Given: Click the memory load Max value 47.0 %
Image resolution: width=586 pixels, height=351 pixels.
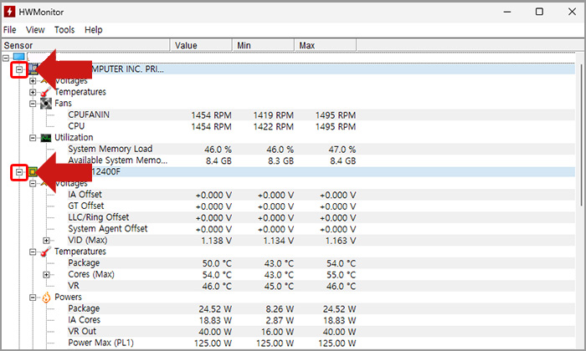Looking at the screenshot, I should 342,150.
